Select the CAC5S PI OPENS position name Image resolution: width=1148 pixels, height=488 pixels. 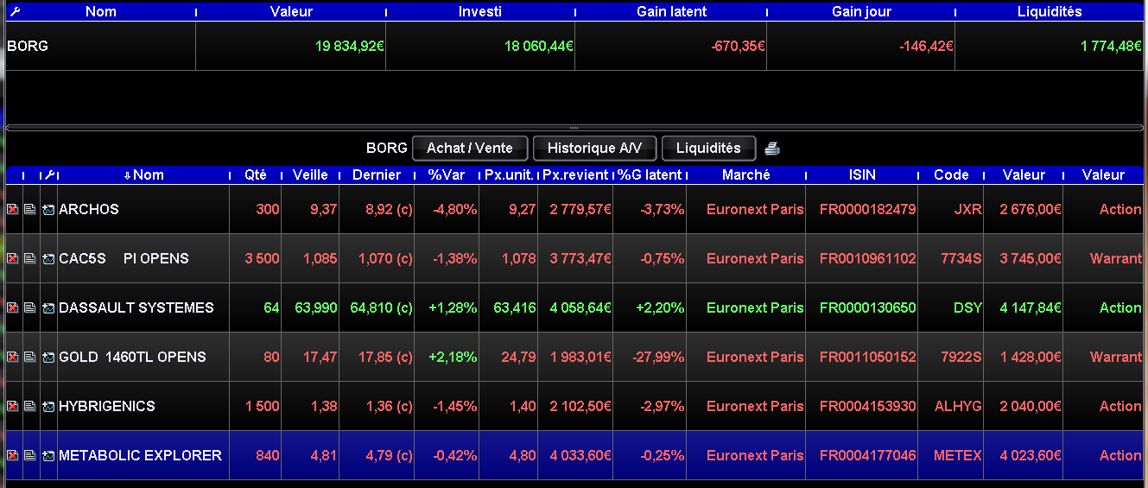coord(124,258)
